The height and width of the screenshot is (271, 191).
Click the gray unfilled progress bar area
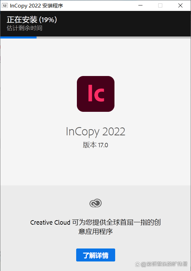point(113,37)
